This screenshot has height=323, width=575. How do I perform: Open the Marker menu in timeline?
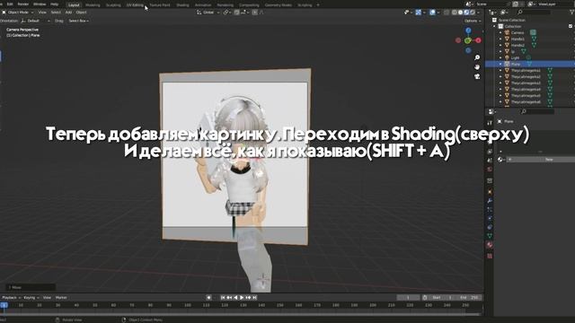(61, 298)
